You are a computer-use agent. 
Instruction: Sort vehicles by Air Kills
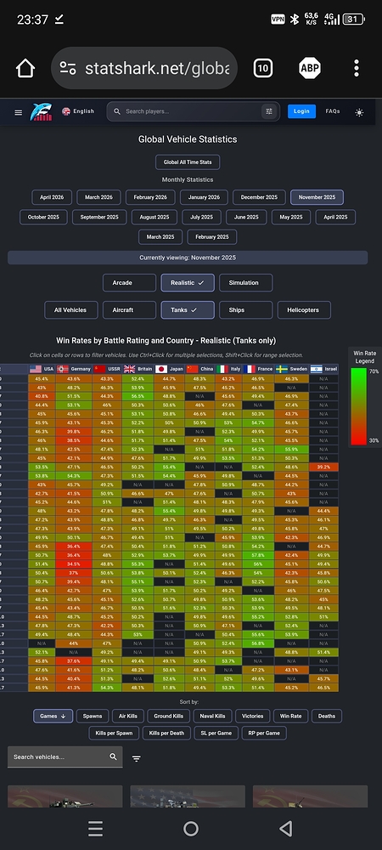pyautogui.click(x=127, y=716)
